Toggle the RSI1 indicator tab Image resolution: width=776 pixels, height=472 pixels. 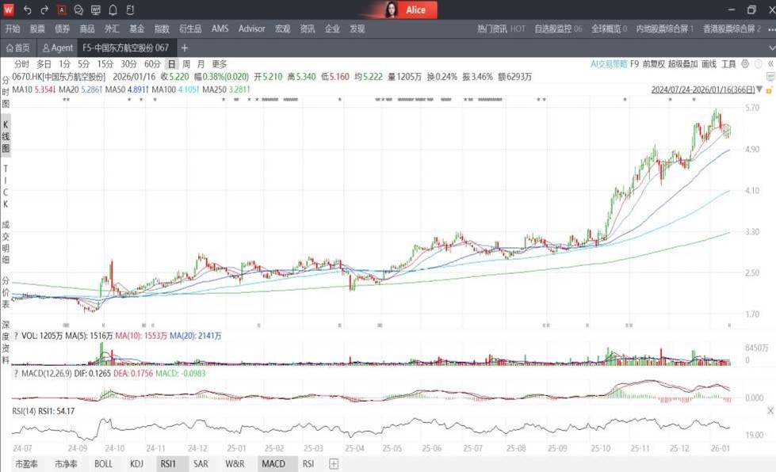coord(167,463)
